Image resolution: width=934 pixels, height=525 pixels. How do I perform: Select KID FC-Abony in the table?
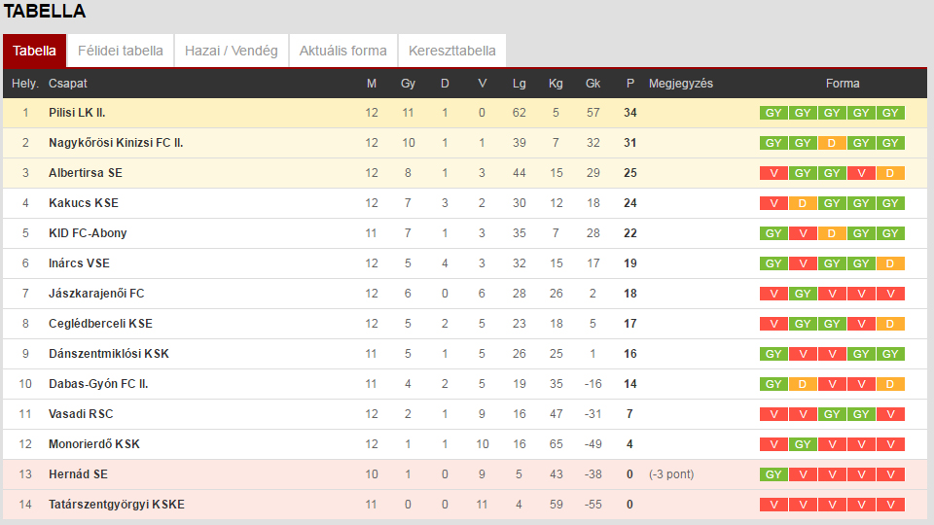[x=88, y=233]
